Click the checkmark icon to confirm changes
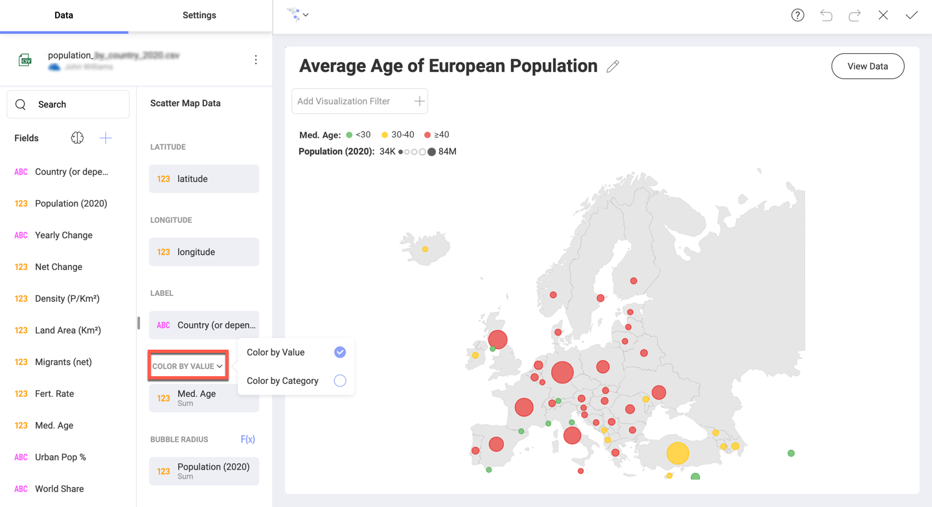The width and height of the screenshot is (932, 507). tap(911, 14)
